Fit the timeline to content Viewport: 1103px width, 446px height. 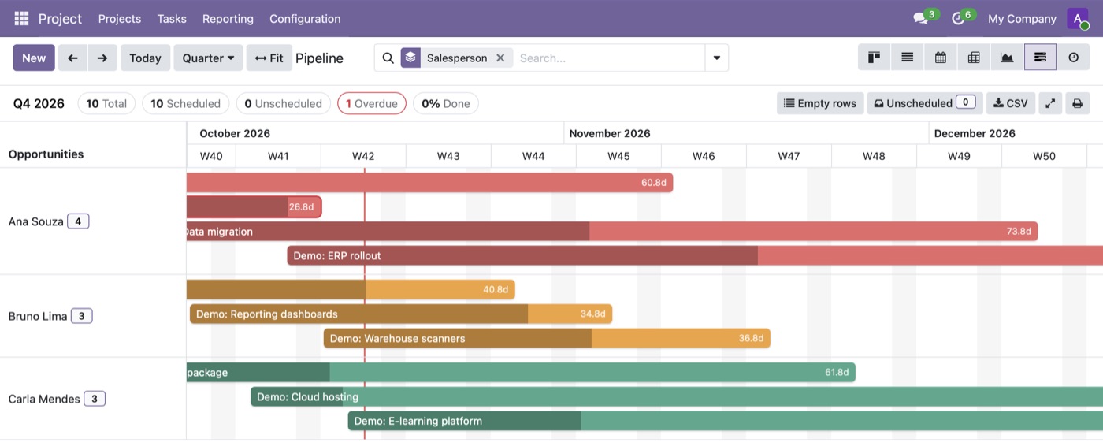[x=269, y=58]
